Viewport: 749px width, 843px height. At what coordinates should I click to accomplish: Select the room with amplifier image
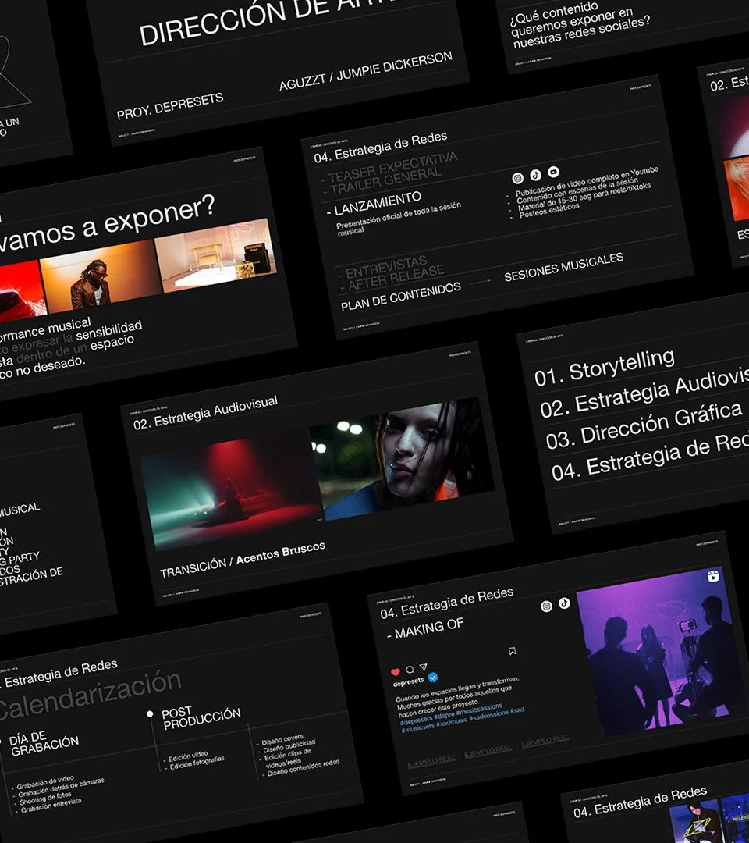point(216,254)
